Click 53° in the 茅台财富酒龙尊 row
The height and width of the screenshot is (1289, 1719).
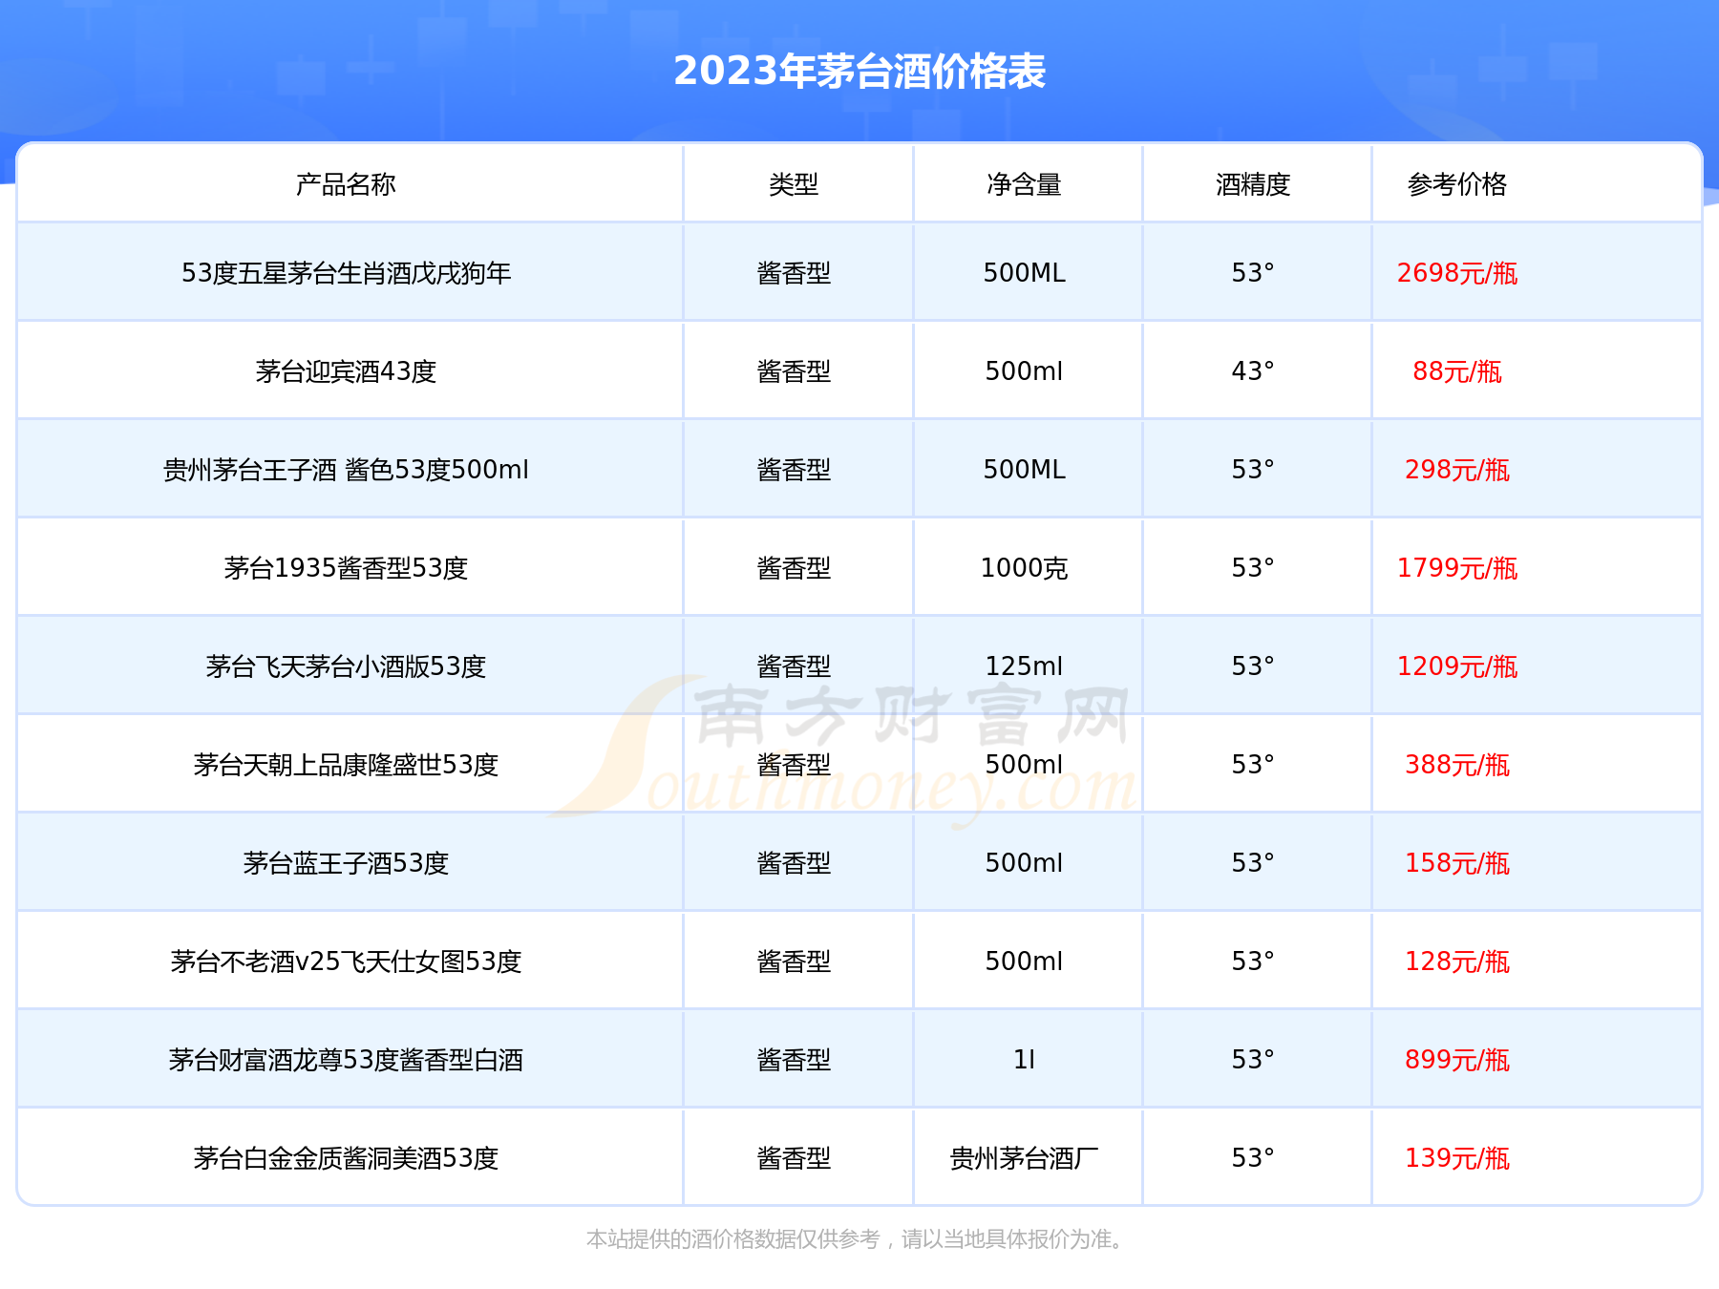pyautogui.click(x=1253, y=1060)
